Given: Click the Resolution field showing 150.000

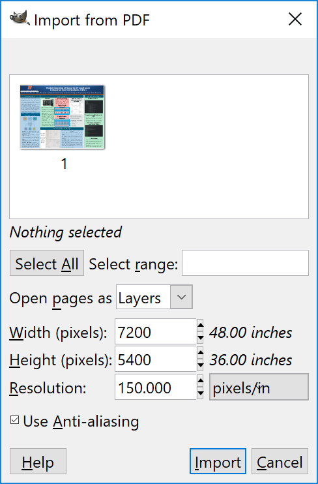Looking at the screenshot, I should tap(156, 387).
